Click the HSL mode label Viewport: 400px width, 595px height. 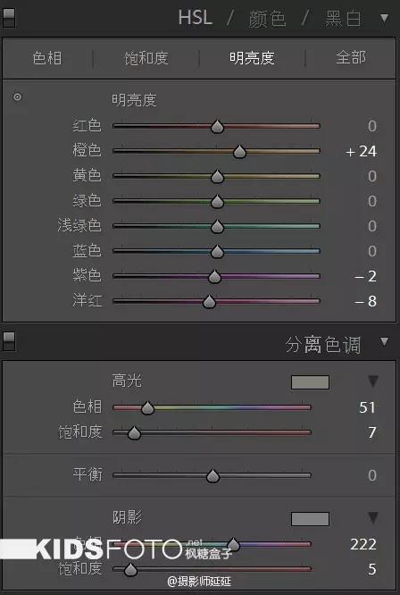tap(196, 18)
